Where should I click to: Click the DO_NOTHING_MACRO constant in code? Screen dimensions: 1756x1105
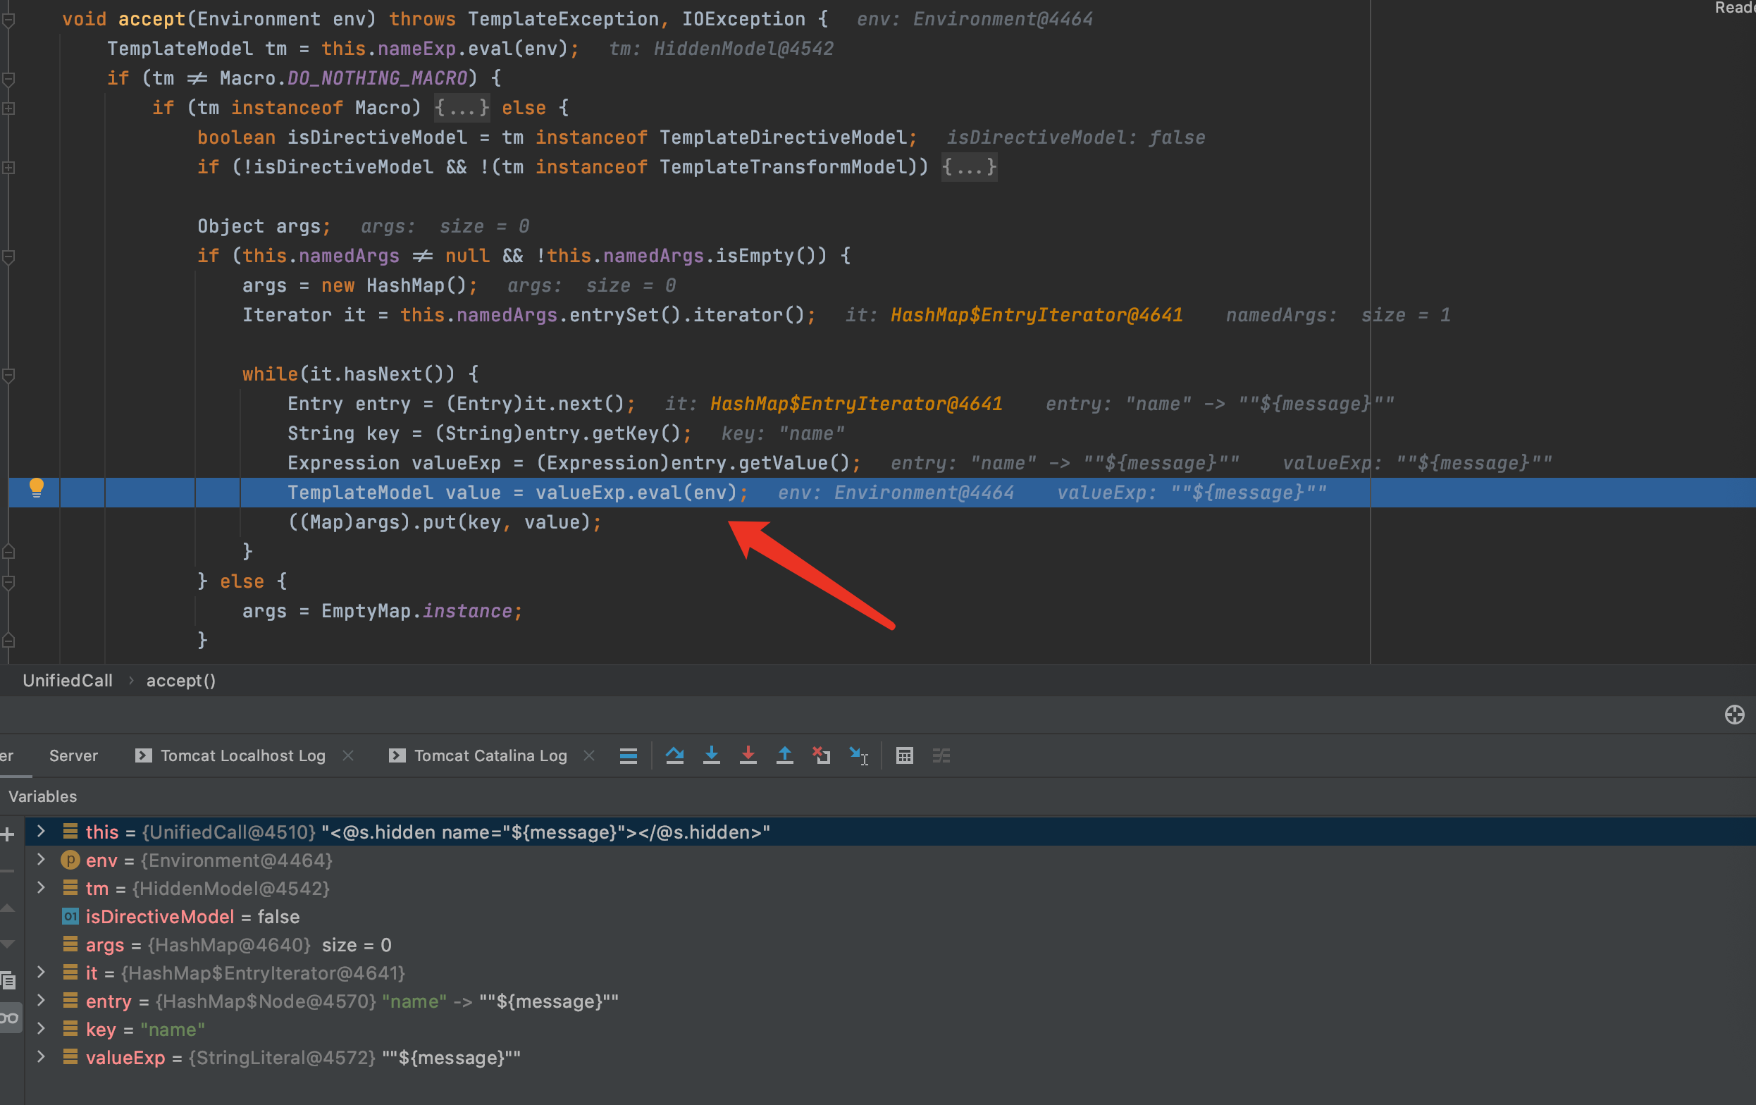[x=377, y=78]
